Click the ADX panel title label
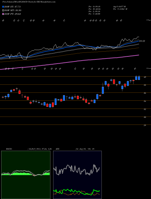Viewport: 151px width, 199px height. pyautogui.click(x=58, y=149)
